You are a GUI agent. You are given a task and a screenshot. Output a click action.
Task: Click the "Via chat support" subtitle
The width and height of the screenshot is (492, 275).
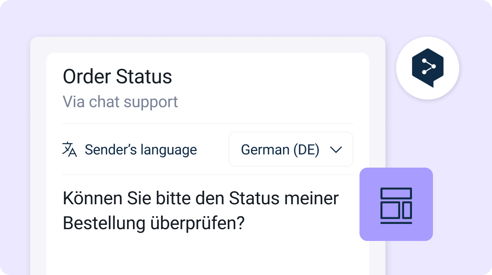click(x=120, y=102)
